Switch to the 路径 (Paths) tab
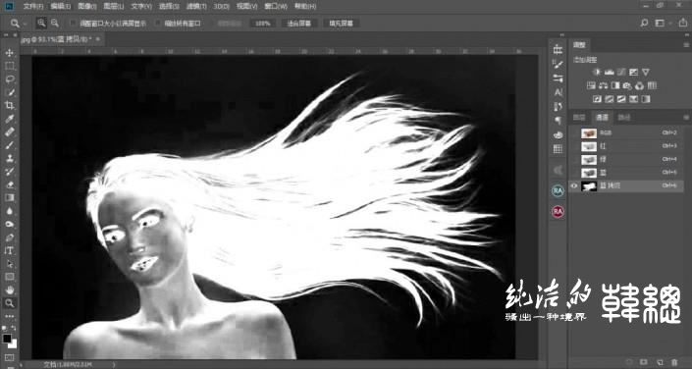Screen dimensions: 692x369 [623, 118]
